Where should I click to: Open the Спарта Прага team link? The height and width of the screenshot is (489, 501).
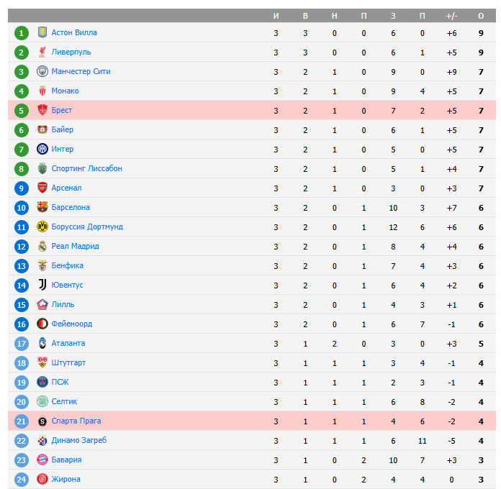click(x=76, y=421)
